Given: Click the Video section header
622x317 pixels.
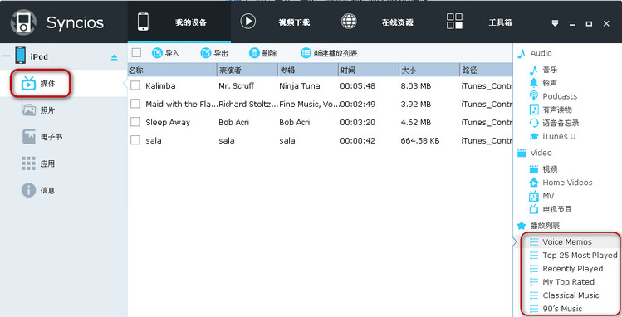Looking at the screenshot, I should pos(534,153).
